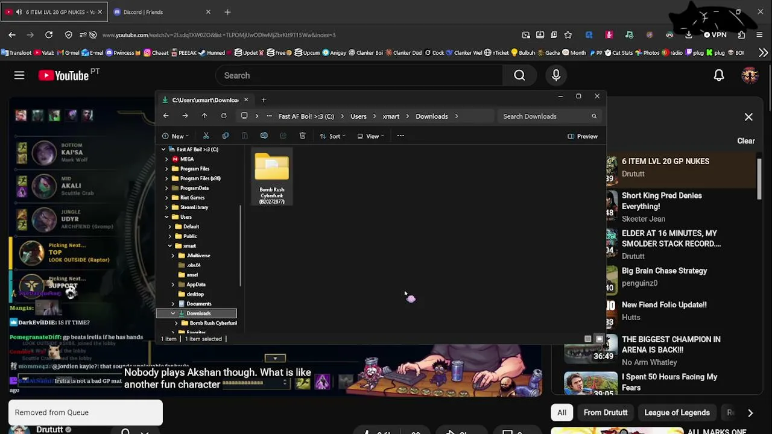The image size is (772, 434).
Task: Bookmark this page with the star icon
Action: 568,35
